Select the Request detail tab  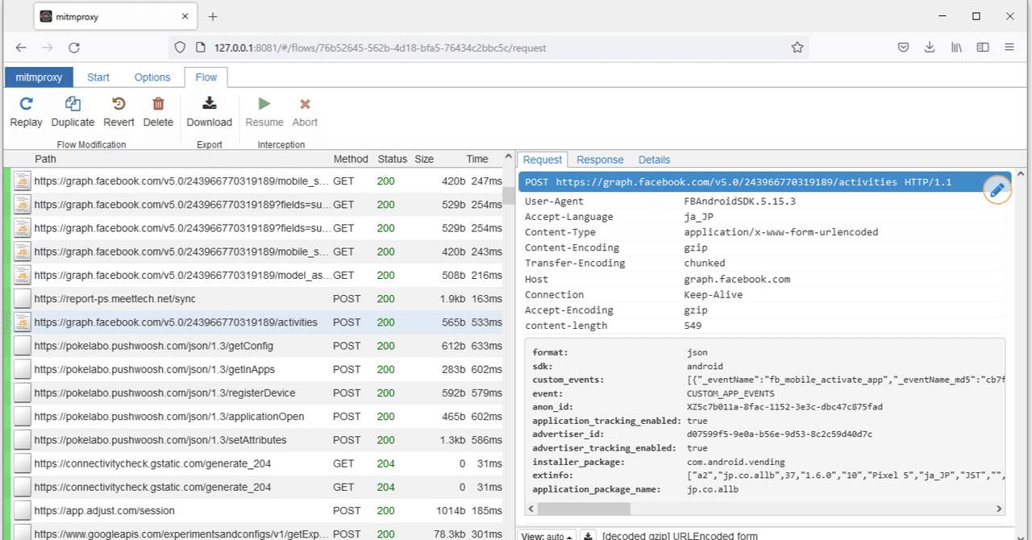coord(543,160)
